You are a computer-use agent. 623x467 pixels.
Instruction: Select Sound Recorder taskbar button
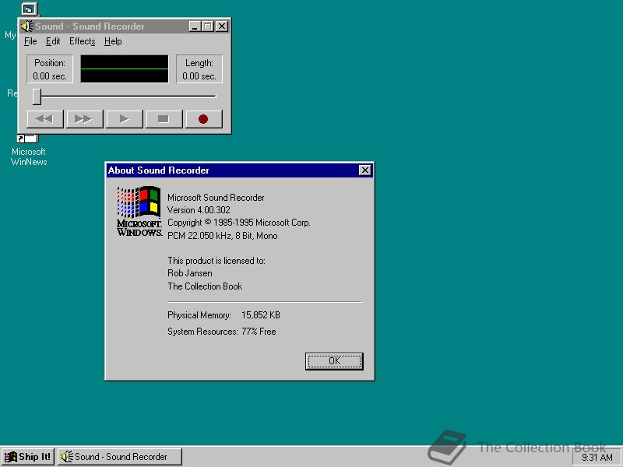(120, 457)
